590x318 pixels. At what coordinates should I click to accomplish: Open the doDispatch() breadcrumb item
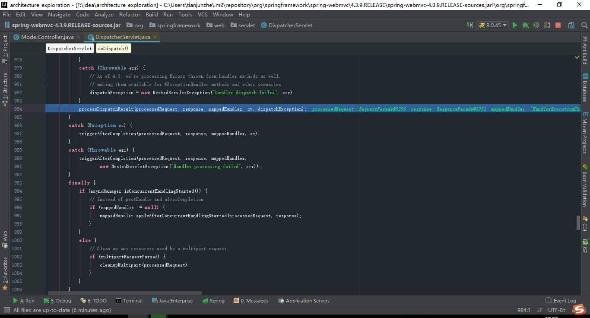(x=112, y=48)
